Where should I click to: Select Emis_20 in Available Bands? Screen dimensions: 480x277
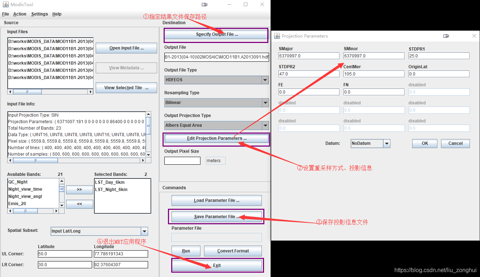33,204
